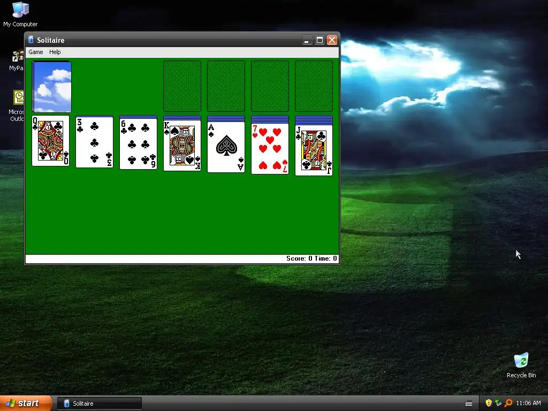The height and width of the screenshot is (411, 548).
Task: Select the Recycle Bin desktop icon
Action: tap(521, 366)
